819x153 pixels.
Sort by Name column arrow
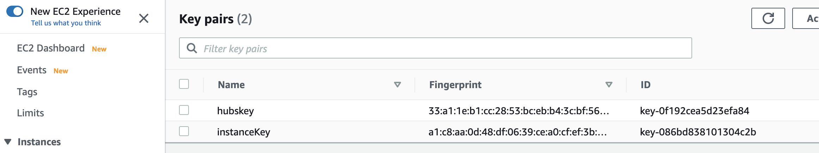[397, 85]
